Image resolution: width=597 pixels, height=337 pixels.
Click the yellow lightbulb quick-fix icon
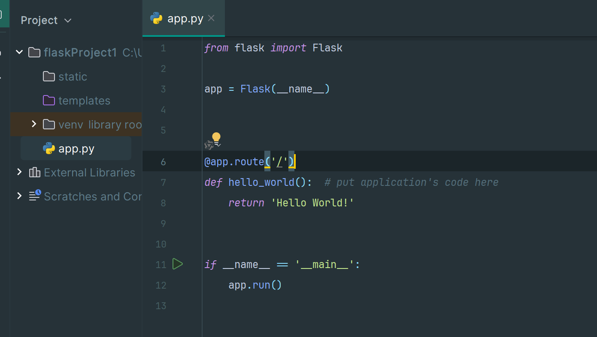216,138
